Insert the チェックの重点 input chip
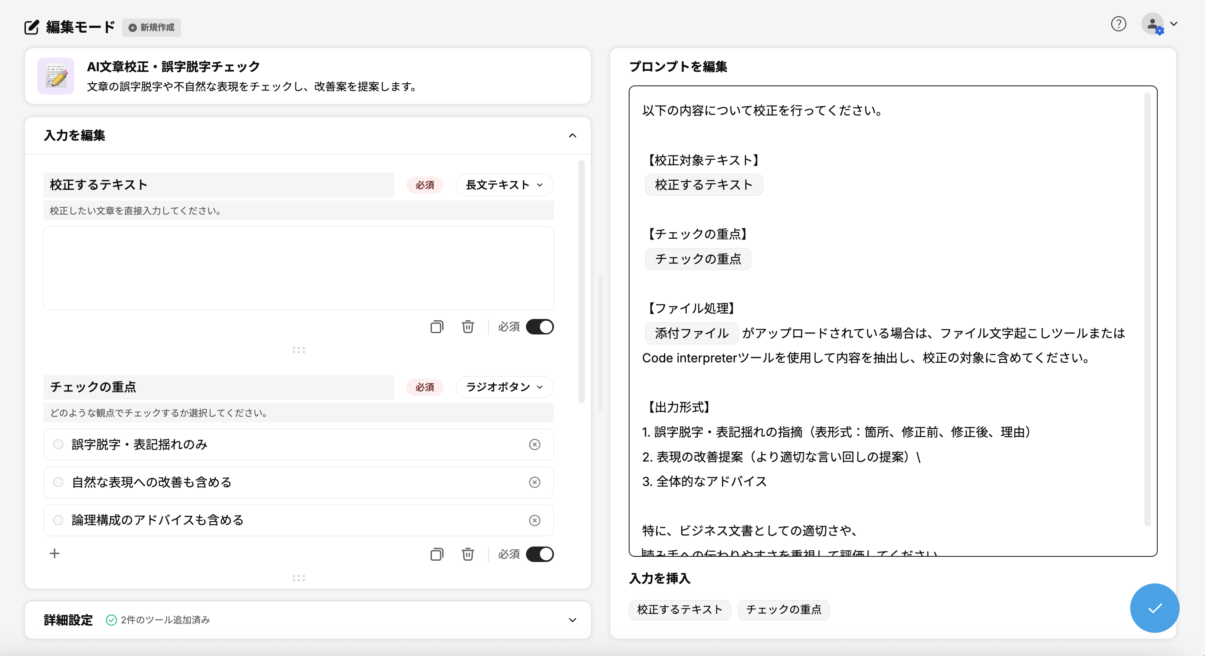The image size is (1205, 656). pyautogui.click(x=783, y=610)
